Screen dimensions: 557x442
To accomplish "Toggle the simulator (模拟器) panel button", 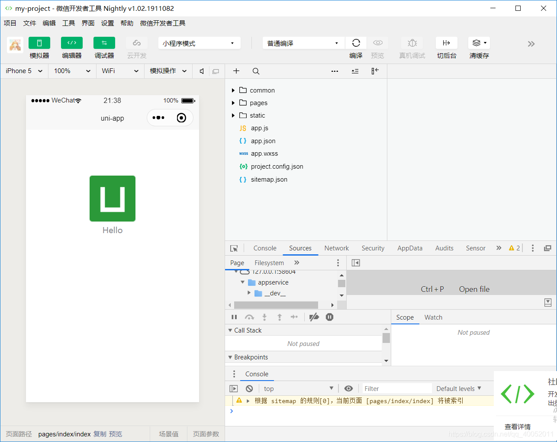I will (x=39, y=43).
